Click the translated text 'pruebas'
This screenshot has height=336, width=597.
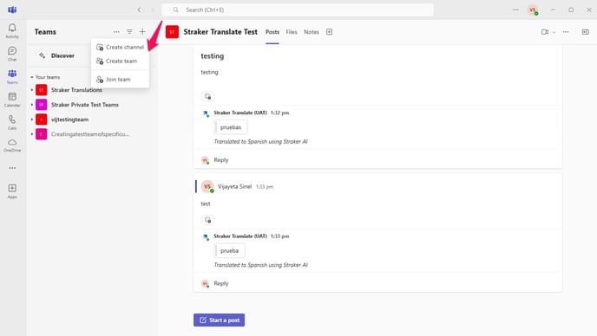click(x=231, y=127)
